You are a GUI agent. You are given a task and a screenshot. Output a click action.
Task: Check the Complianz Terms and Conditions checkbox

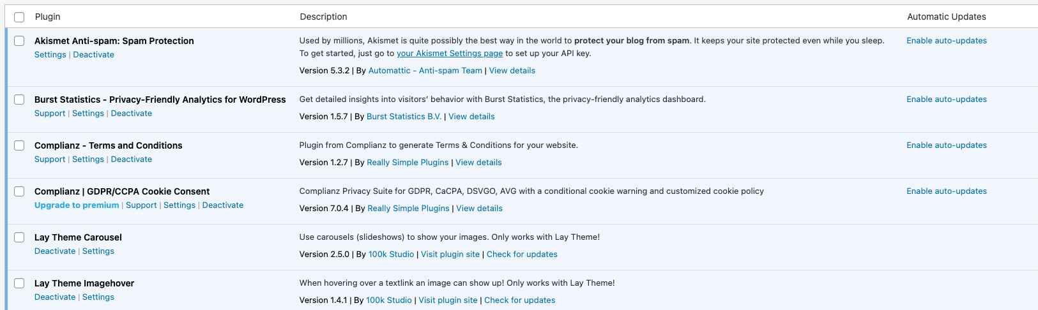coord(19,145)
